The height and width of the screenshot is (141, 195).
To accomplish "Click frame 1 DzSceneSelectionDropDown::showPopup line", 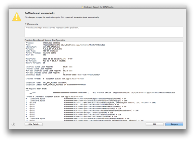I will tap(76, 100).
